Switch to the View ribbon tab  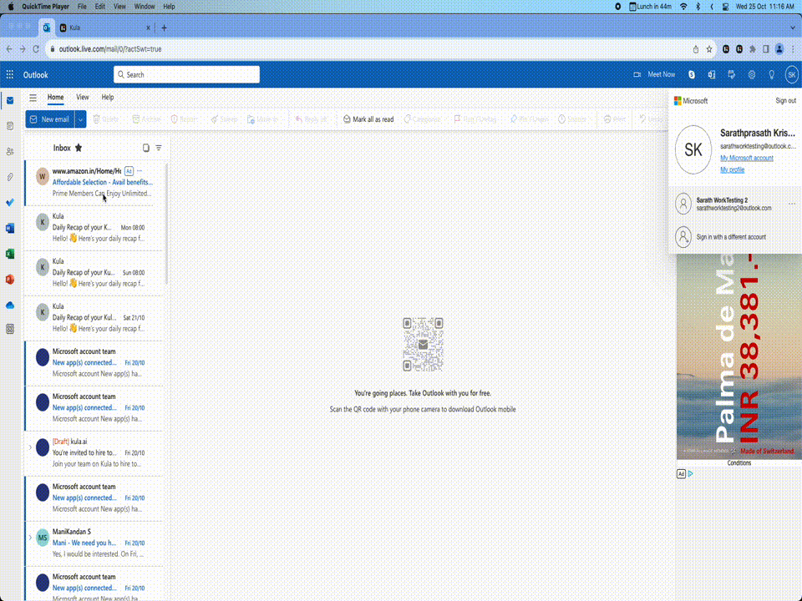(83, 97)
